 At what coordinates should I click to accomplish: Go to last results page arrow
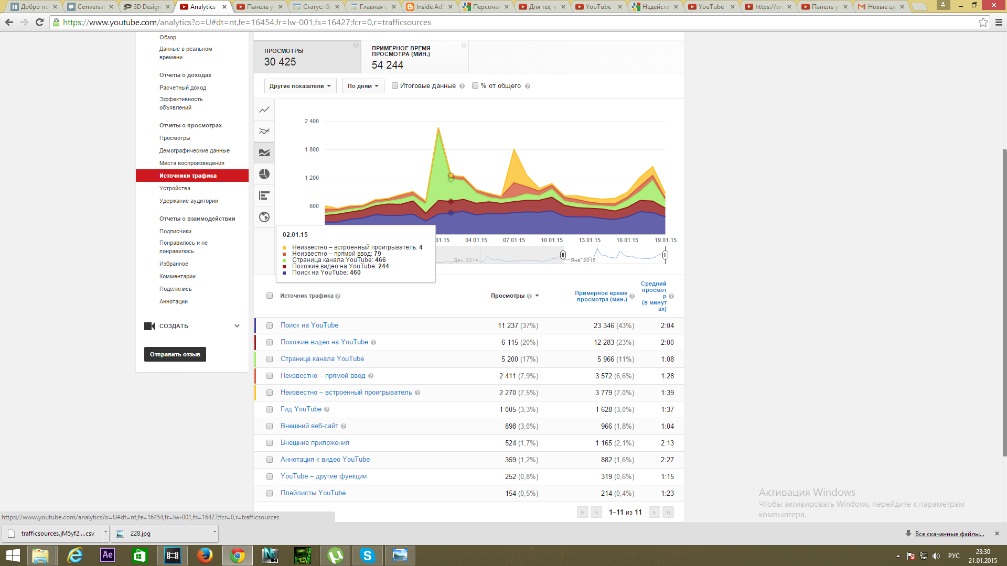pyautogui.click(x=668, y=512)
